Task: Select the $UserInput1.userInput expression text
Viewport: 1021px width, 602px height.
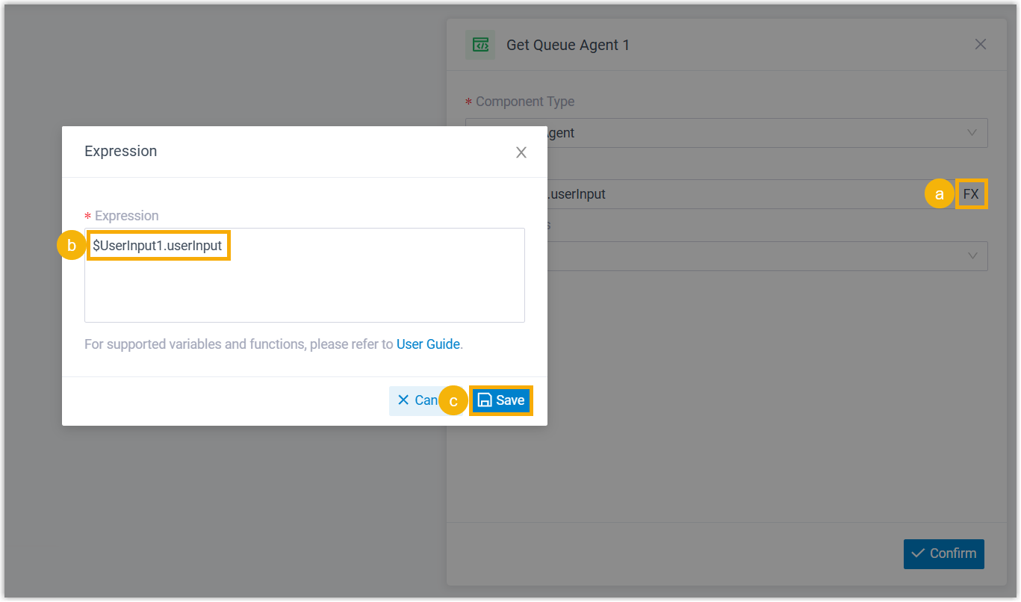Action: [158, 244]
